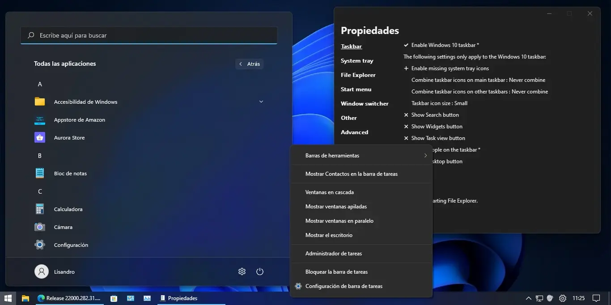Image resolution: width=611 pixels, height=305 pixels.
Task: Toggle Enable Windows 10 taskbar option
Action: point(441,45)
